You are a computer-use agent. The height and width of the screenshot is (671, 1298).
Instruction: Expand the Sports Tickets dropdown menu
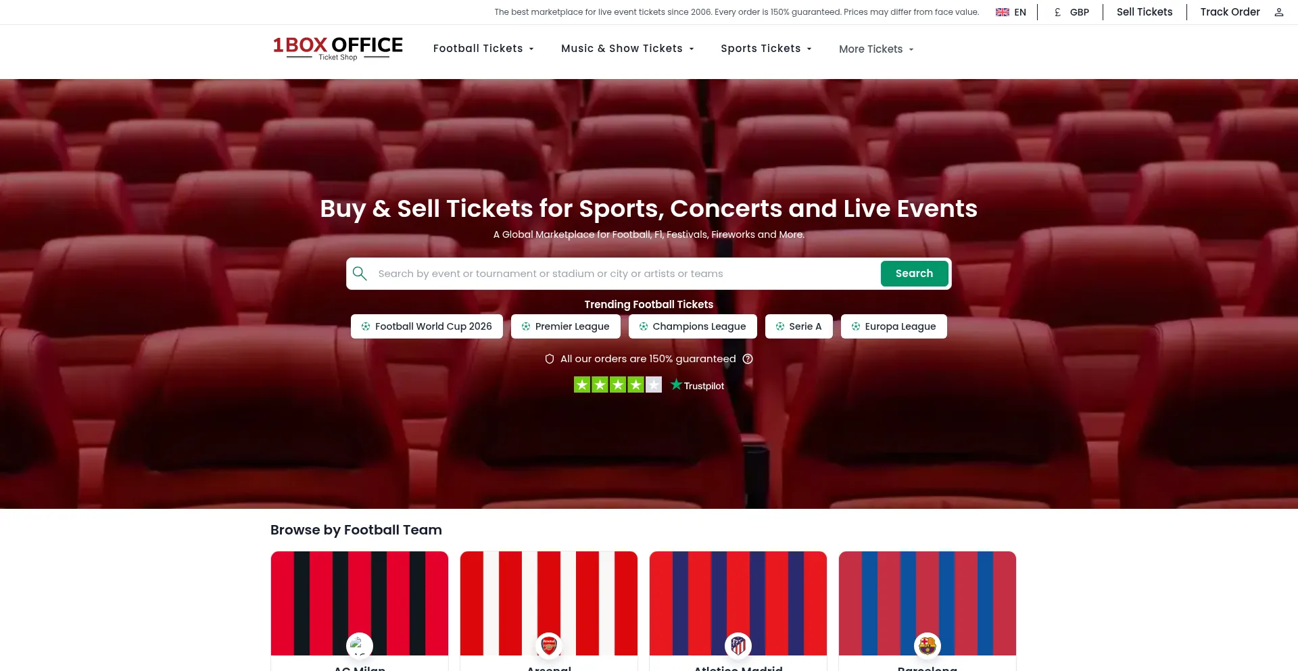(766, 49)
